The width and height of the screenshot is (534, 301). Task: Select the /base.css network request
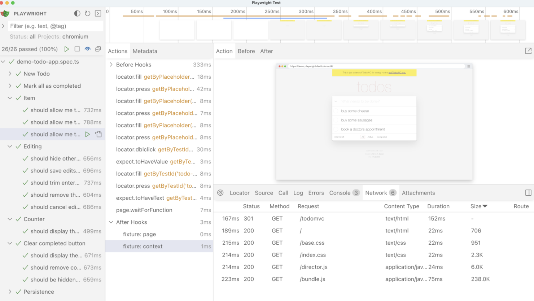click(x=373, y=243)
